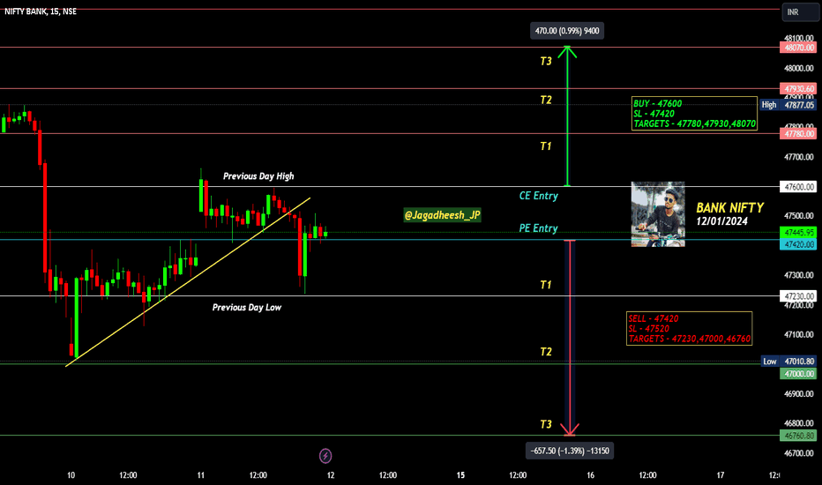
Task: Click the 12/01/2024 date text
Action: coord(721,221)
